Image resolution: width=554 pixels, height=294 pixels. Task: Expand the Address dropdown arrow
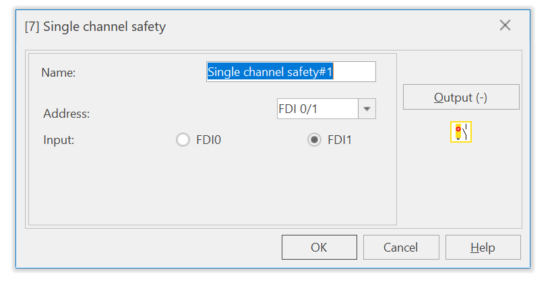point(367,108)
